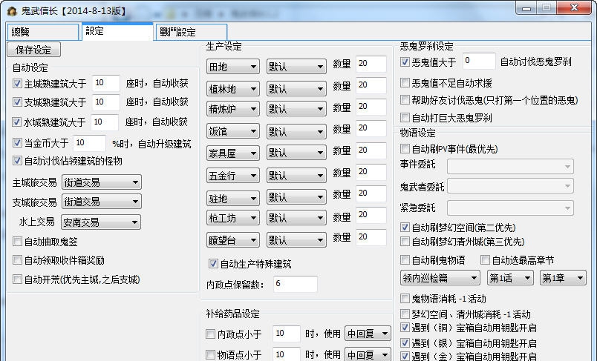Toggle 主城熟建筑大于 auto-harvest checkbox
This screenshot has height=361, width=597.
tap(17, 83)
